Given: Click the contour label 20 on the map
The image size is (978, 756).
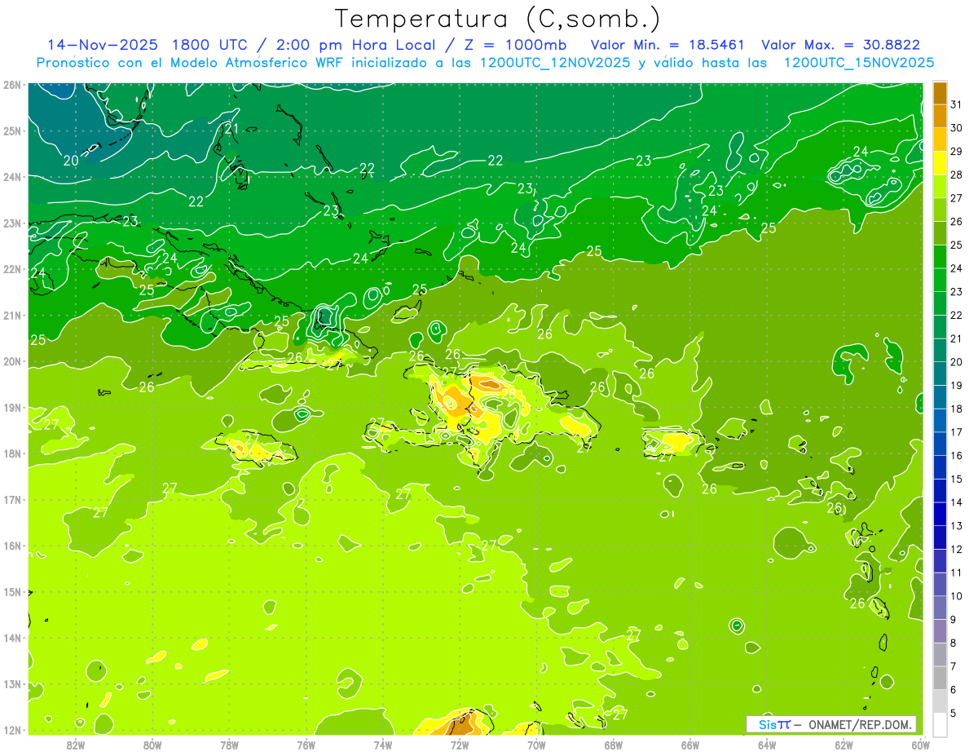Looking at the screenshot, I should 71,161.
